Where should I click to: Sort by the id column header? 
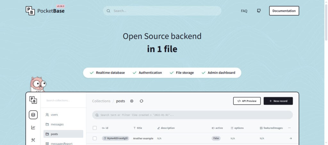pyautogui.click(x=105, y=128)
